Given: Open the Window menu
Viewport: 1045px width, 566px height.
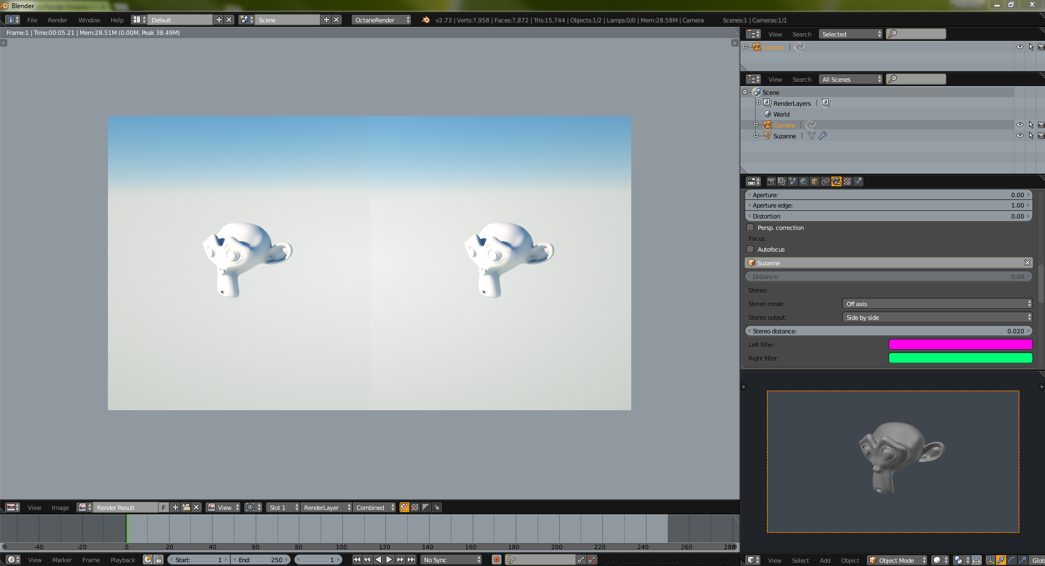Looking at the screenshot, I should [x=89, y=20].
